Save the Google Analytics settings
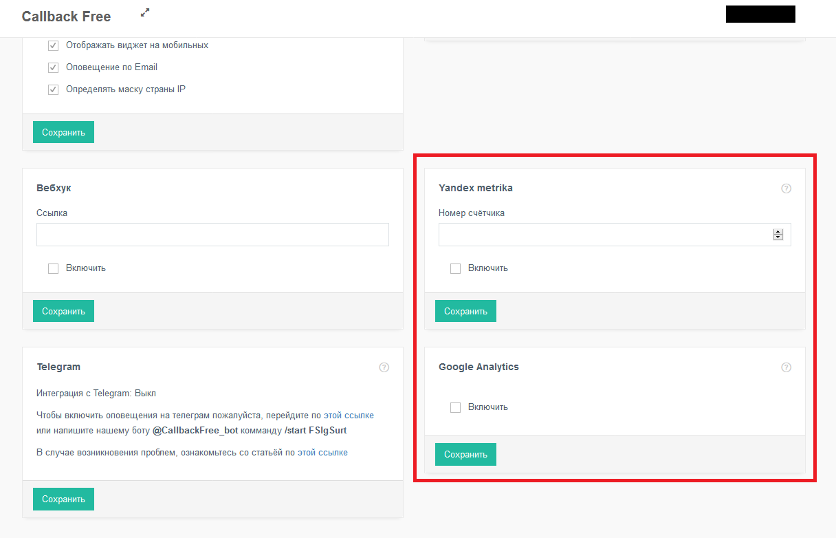Screen dimensions: 836x538 pyautogui.click(x=465, y=454)
